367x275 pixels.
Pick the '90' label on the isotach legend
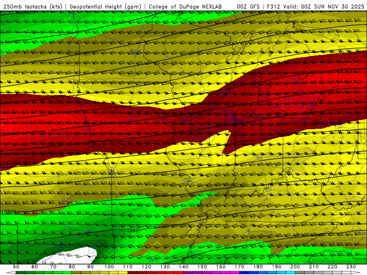(x=90, y=267)
